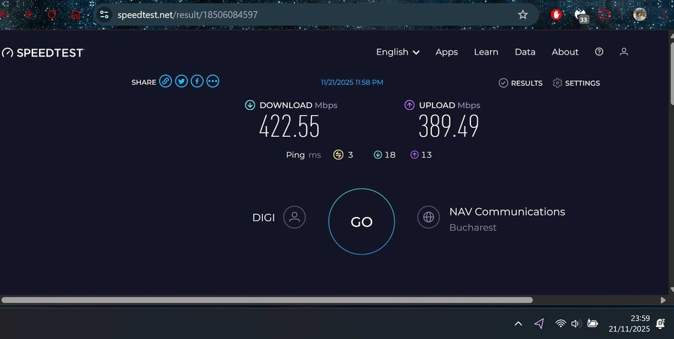Click the upload ping icon showing 13
Image resolution: width=674 pixels, height=339 pixels.
coord(415,155)
